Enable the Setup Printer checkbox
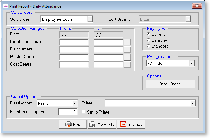This screenshot has width=210, height=138. (84, 112)
